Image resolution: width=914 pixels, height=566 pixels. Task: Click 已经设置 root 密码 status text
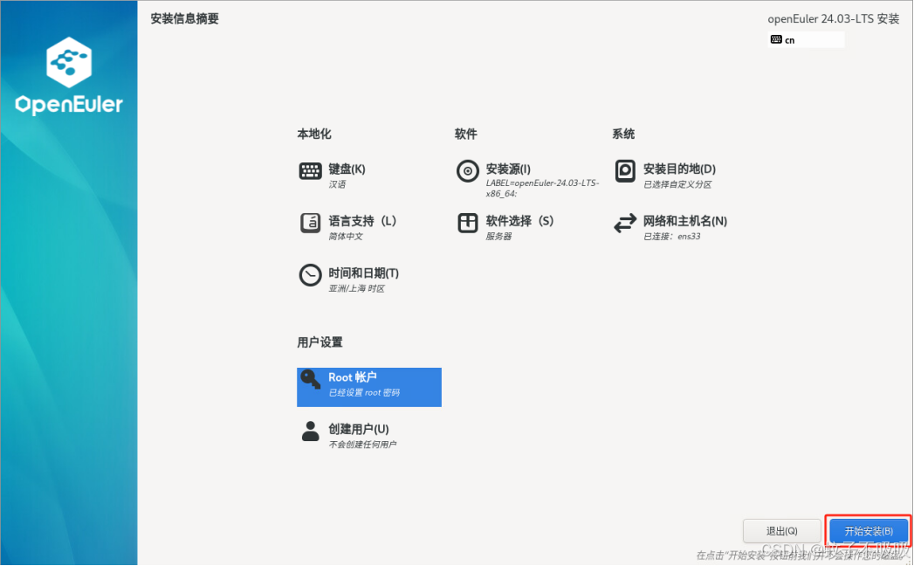tap(364, 393)
